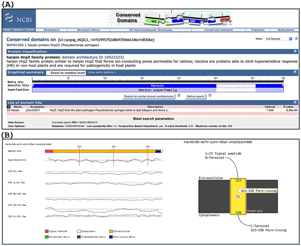Click help icon beside Refine search
301x246 pixels.
(210, 95)
